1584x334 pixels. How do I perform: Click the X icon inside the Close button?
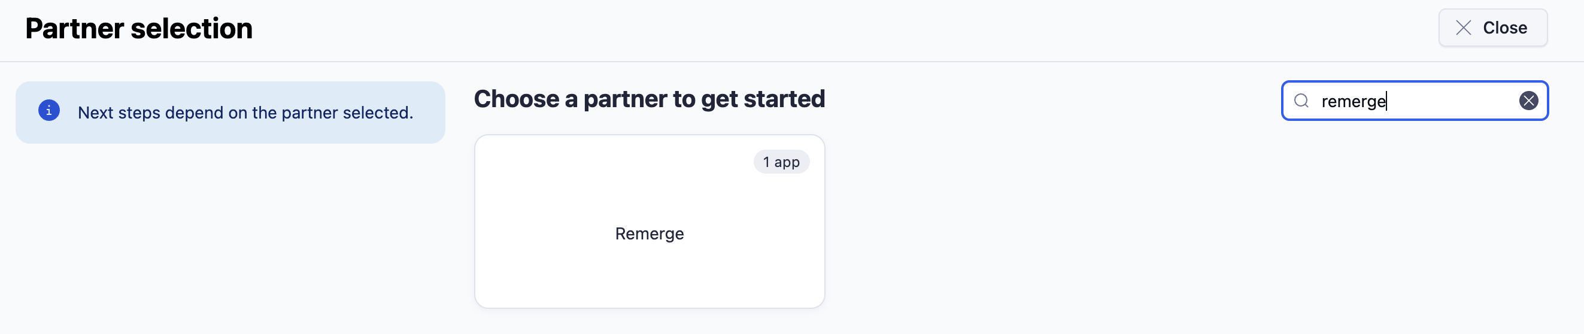pos(1464,28)
